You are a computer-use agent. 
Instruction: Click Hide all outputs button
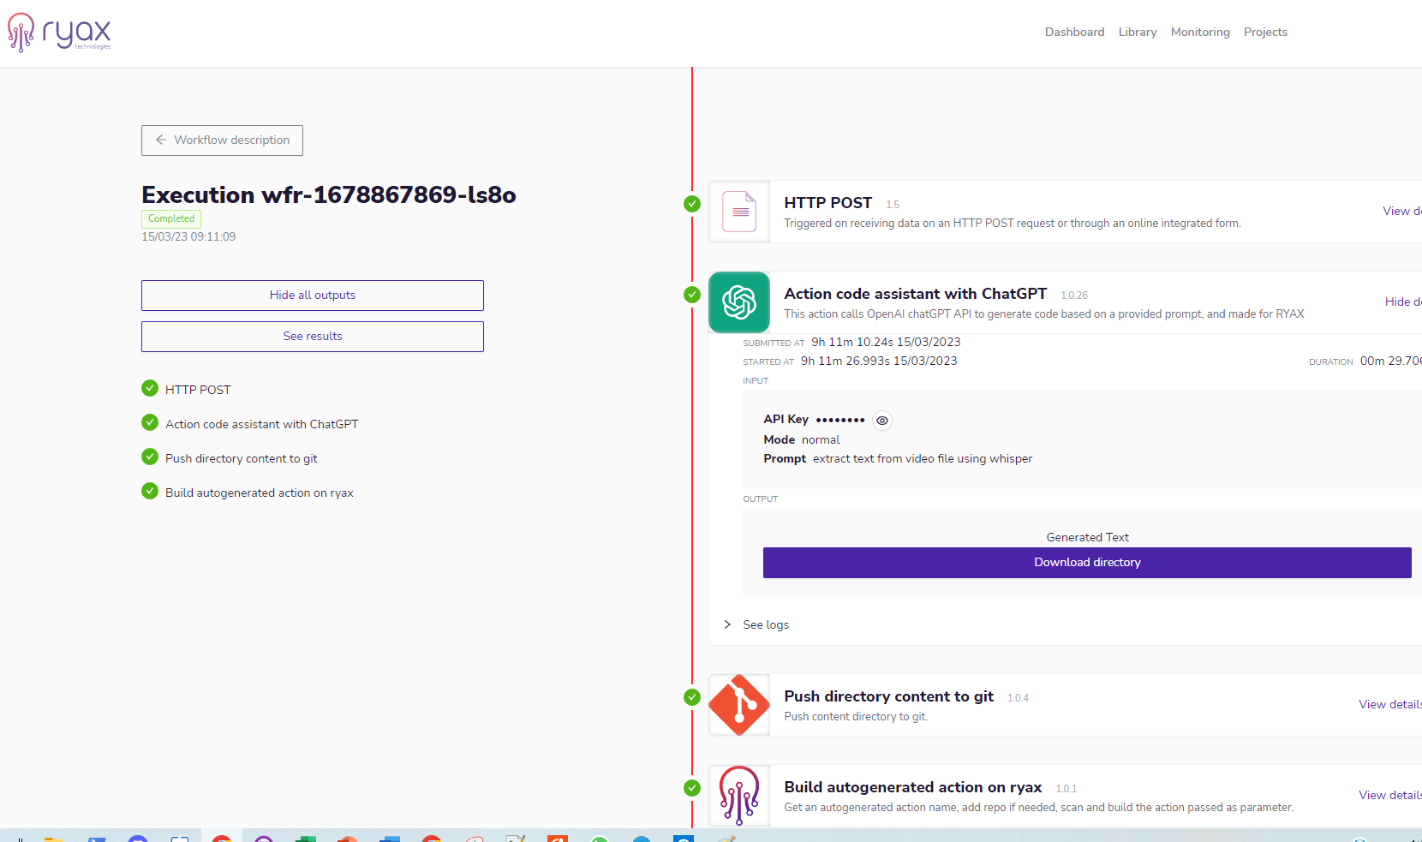pos(313,296)
